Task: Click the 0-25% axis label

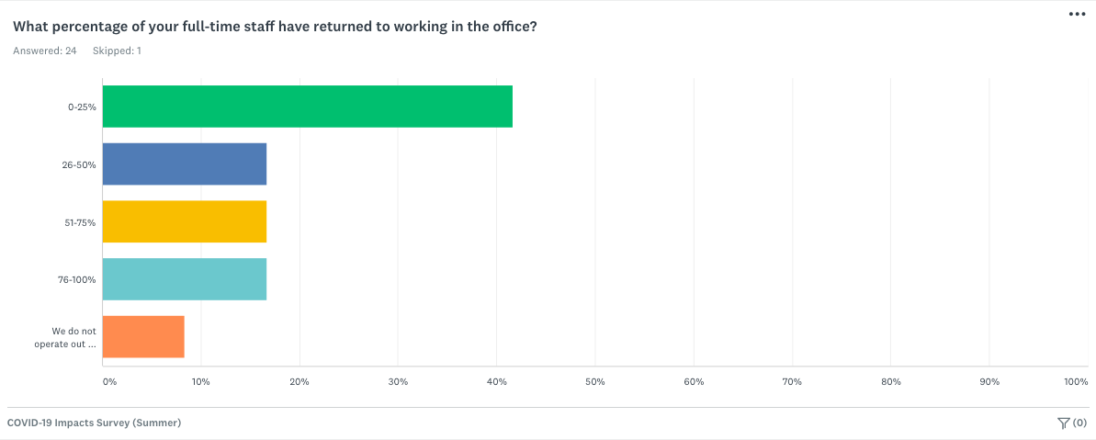Action: pos(84,107)
